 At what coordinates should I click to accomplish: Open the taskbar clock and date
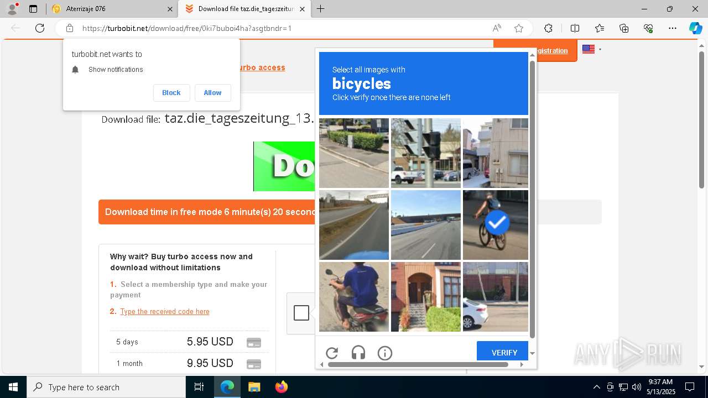pyautogui.click(x=661, y=387)
